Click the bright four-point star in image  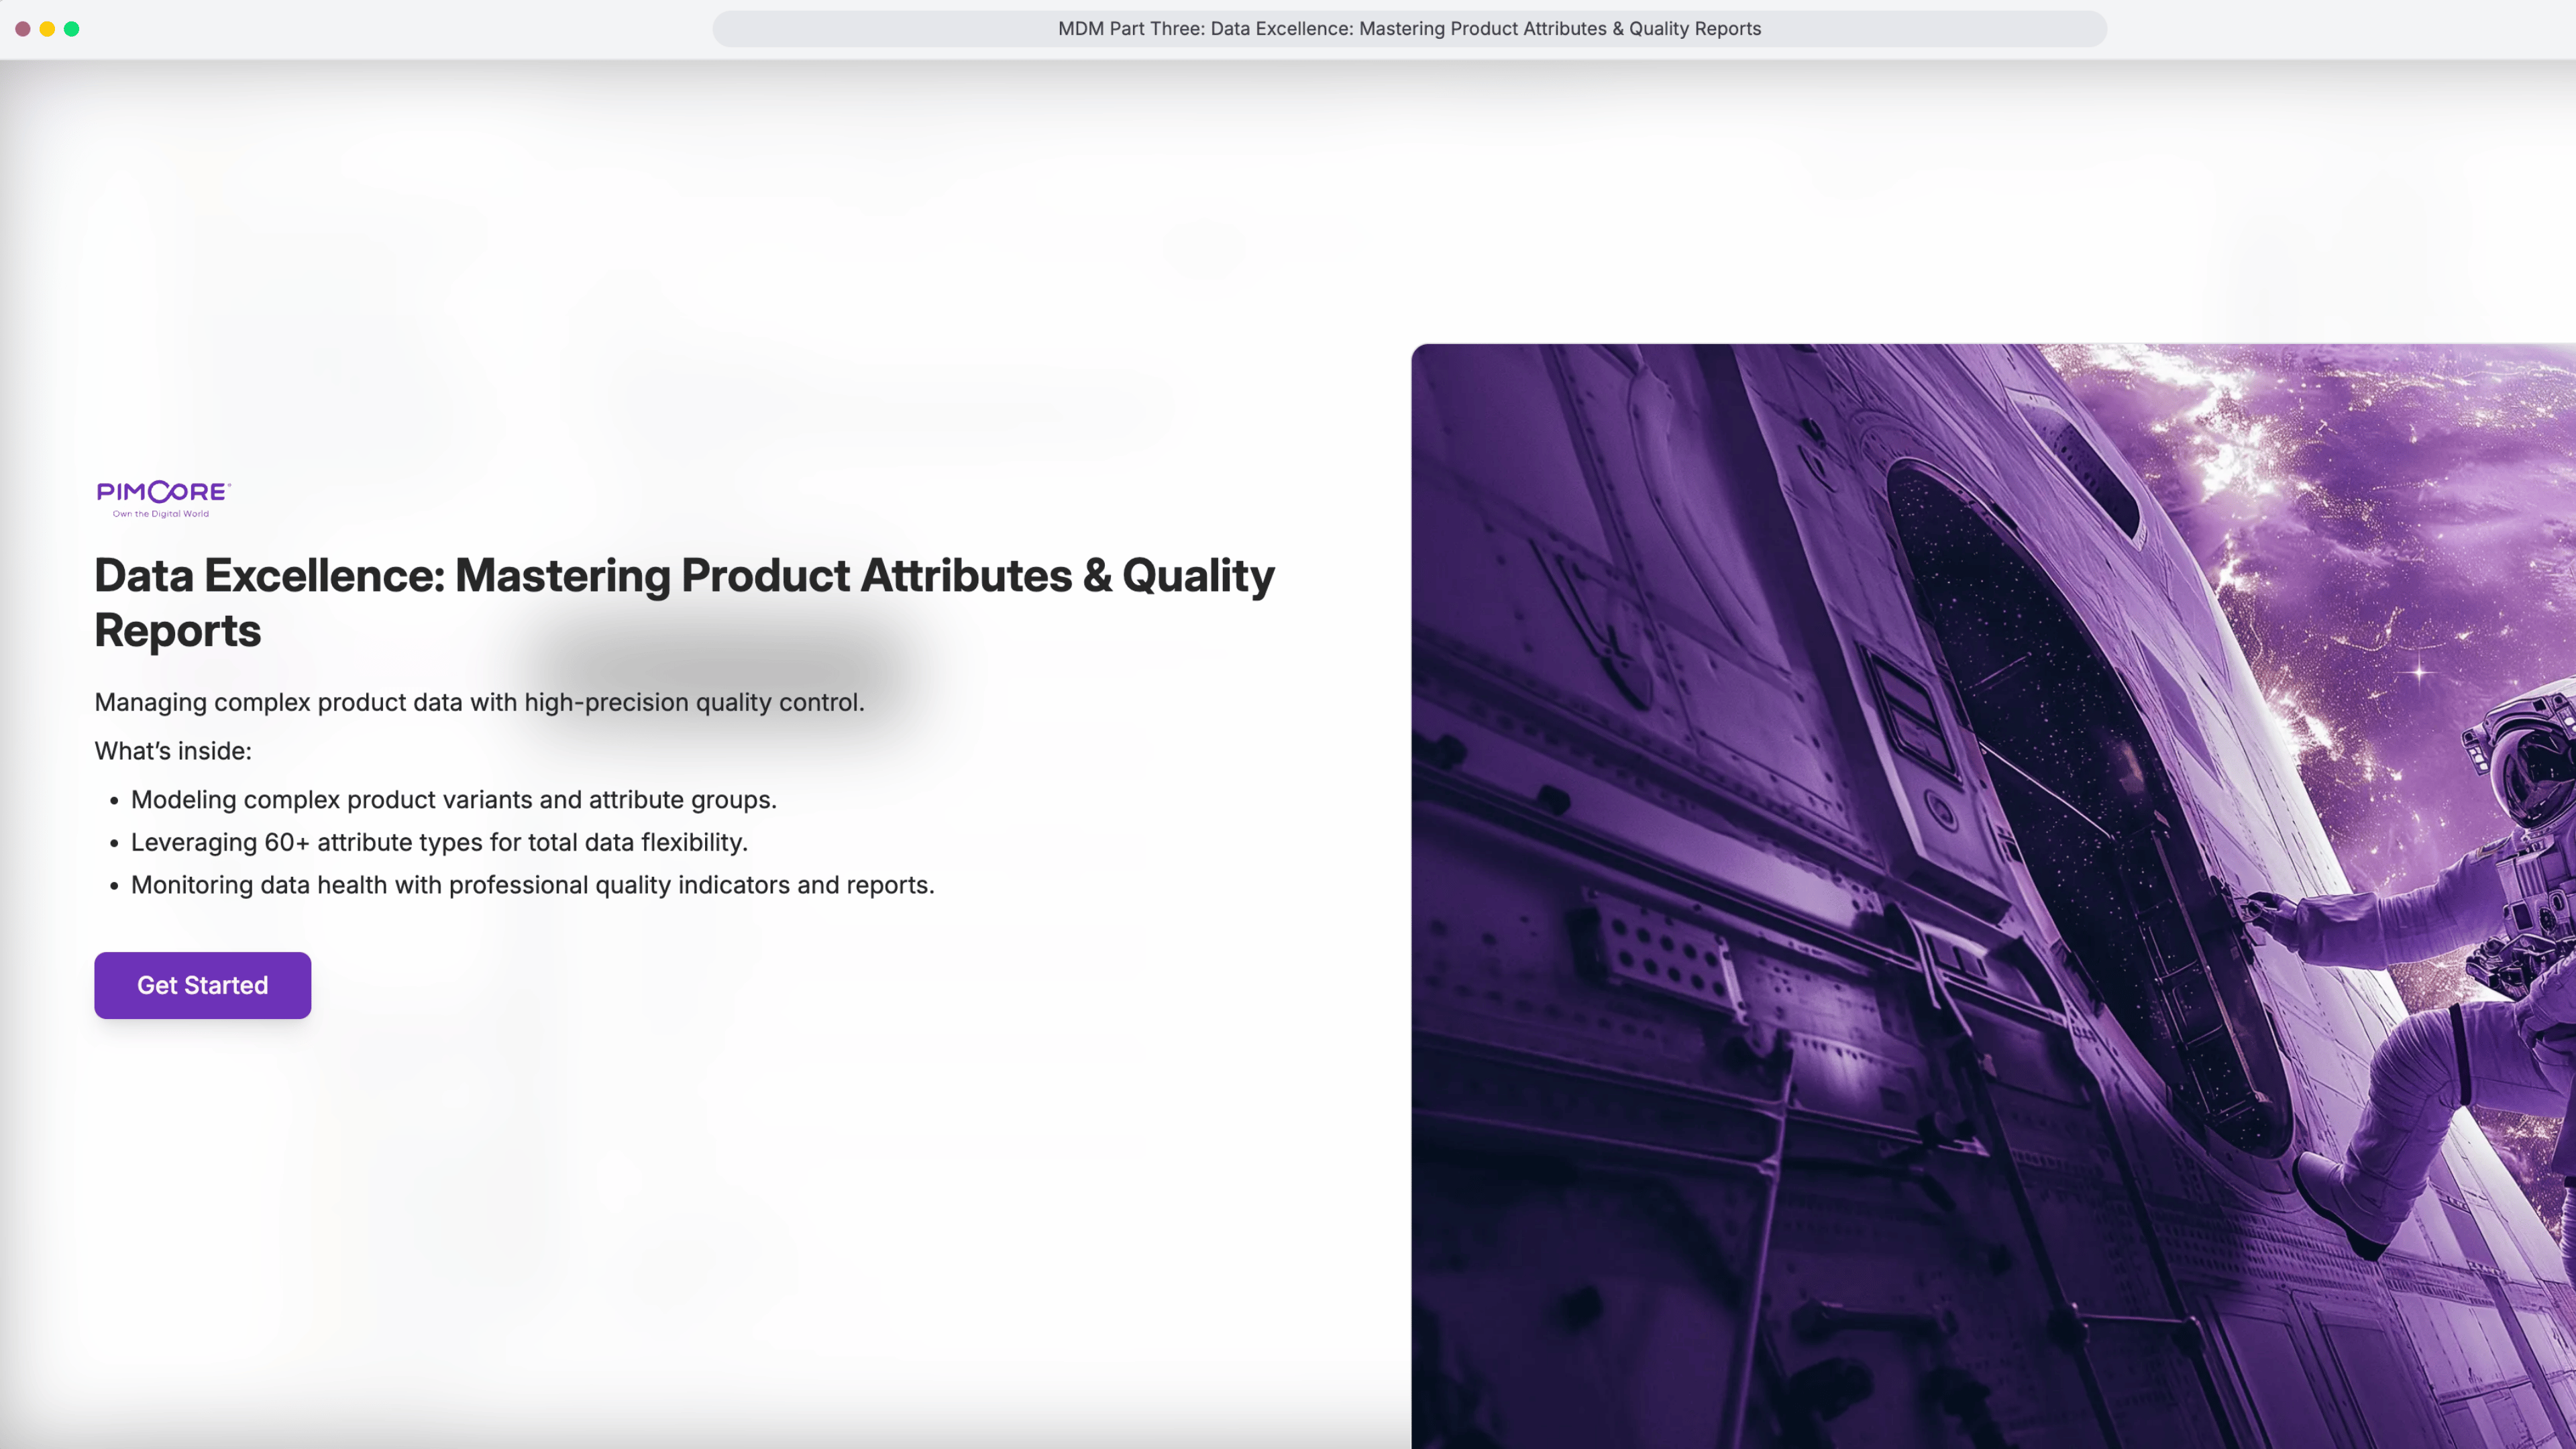pos(2420,671)
